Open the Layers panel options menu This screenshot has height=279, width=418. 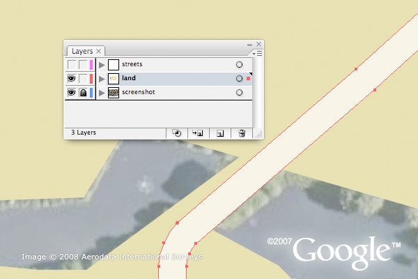(x=258, y=54)
